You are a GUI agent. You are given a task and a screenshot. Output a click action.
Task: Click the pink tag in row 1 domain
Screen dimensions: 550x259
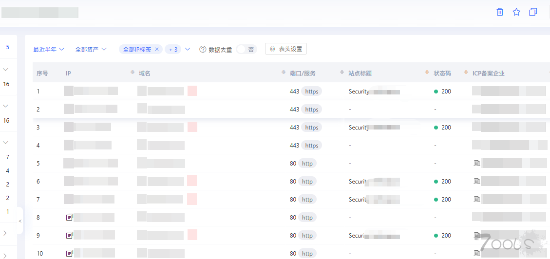pyautogui.click(x=192, y=91)
